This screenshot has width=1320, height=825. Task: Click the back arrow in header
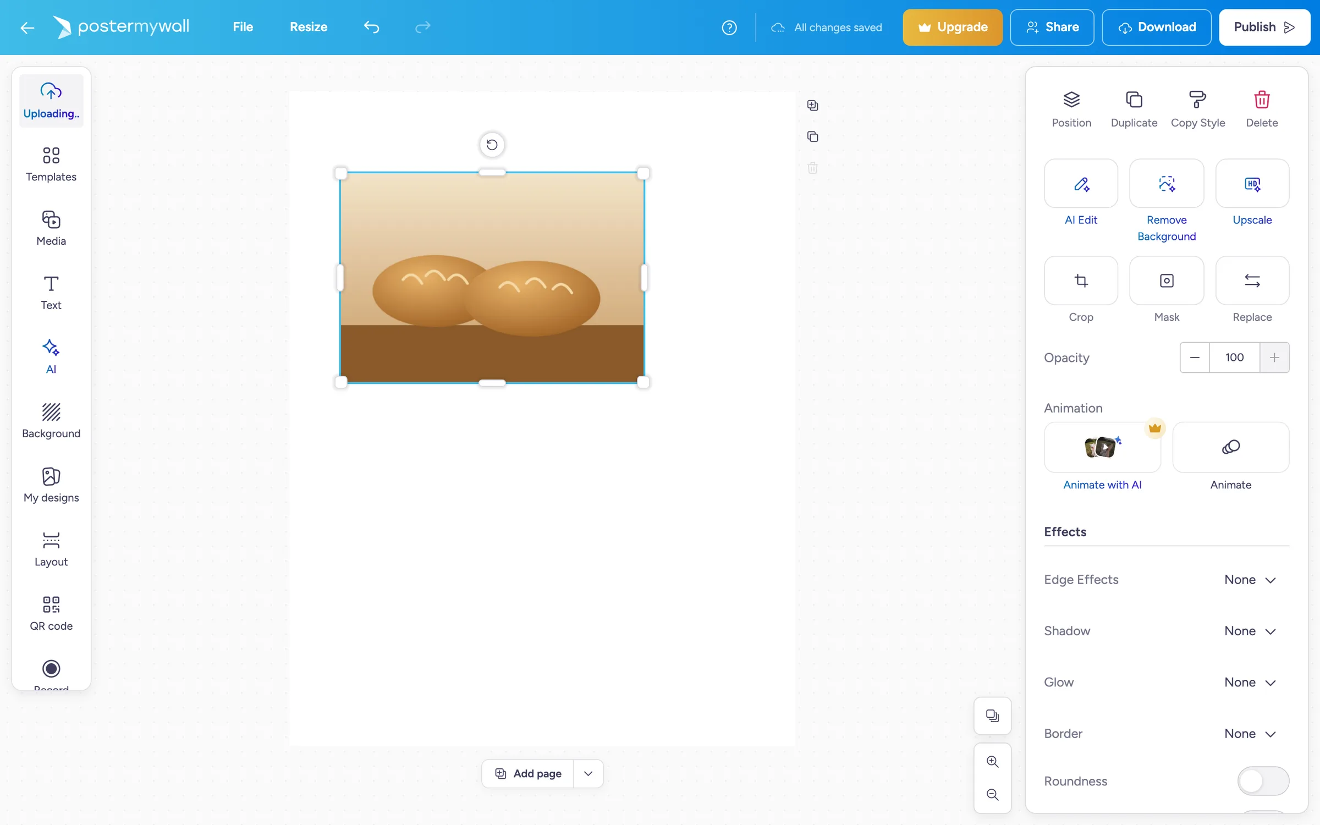coord(27,28)
